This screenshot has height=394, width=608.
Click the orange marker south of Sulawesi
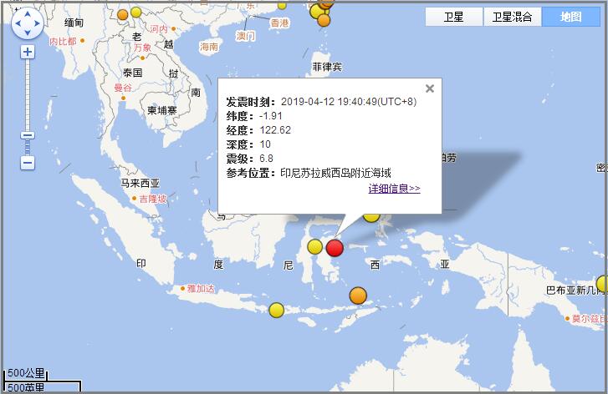358,295
